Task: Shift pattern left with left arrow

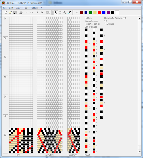Action: tap(37, 13)
